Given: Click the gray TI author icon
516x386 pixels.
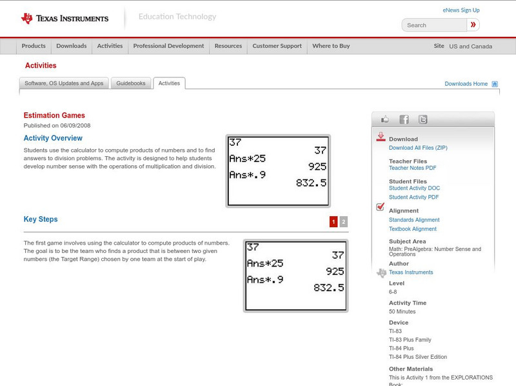Looking at the screenshot, I should coord(381,272).
